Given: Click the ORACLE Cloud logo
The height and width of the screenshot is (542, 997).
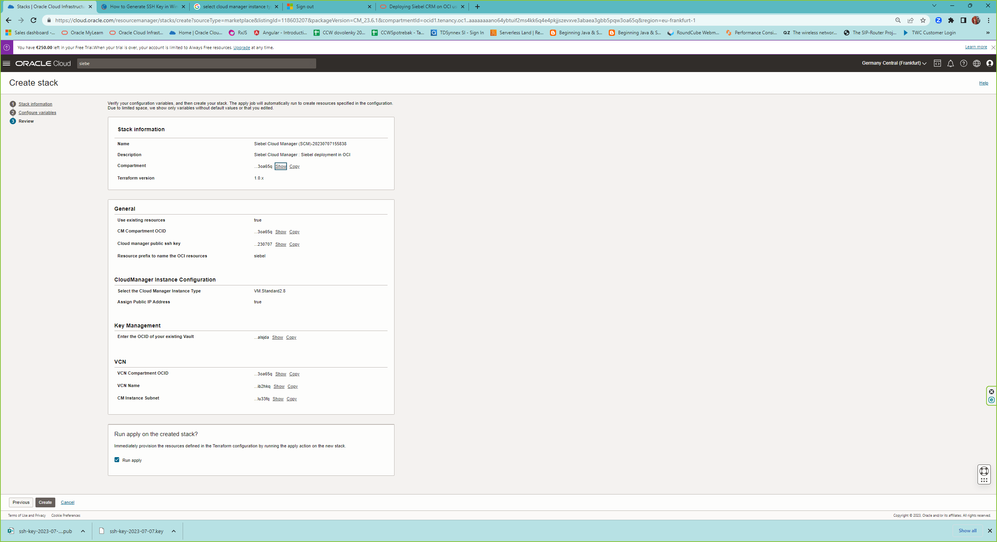Looking at the screenshot, I should 43,63.
